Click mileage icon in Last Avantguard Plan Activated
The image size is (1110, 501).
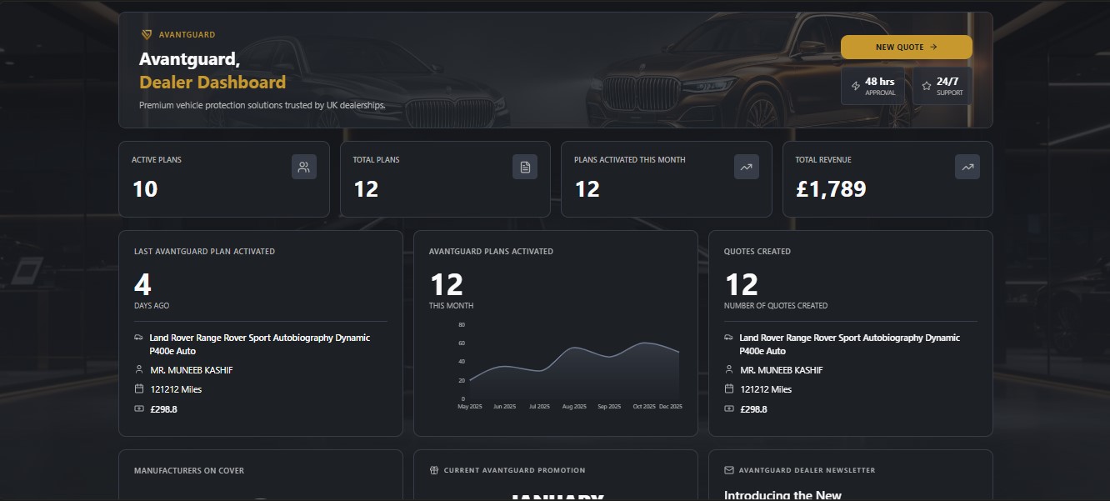tap(138, 389)
